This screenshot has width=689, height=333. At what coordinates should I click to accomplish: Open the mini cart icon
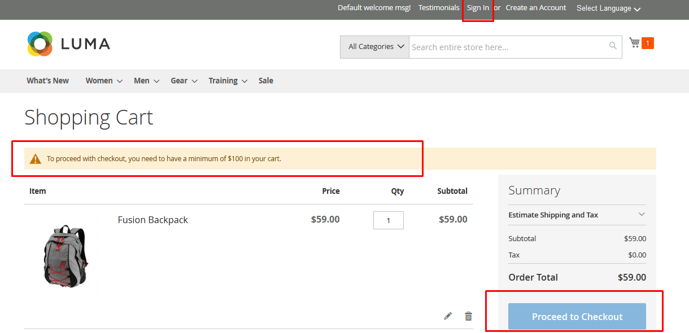coord(634,43)
